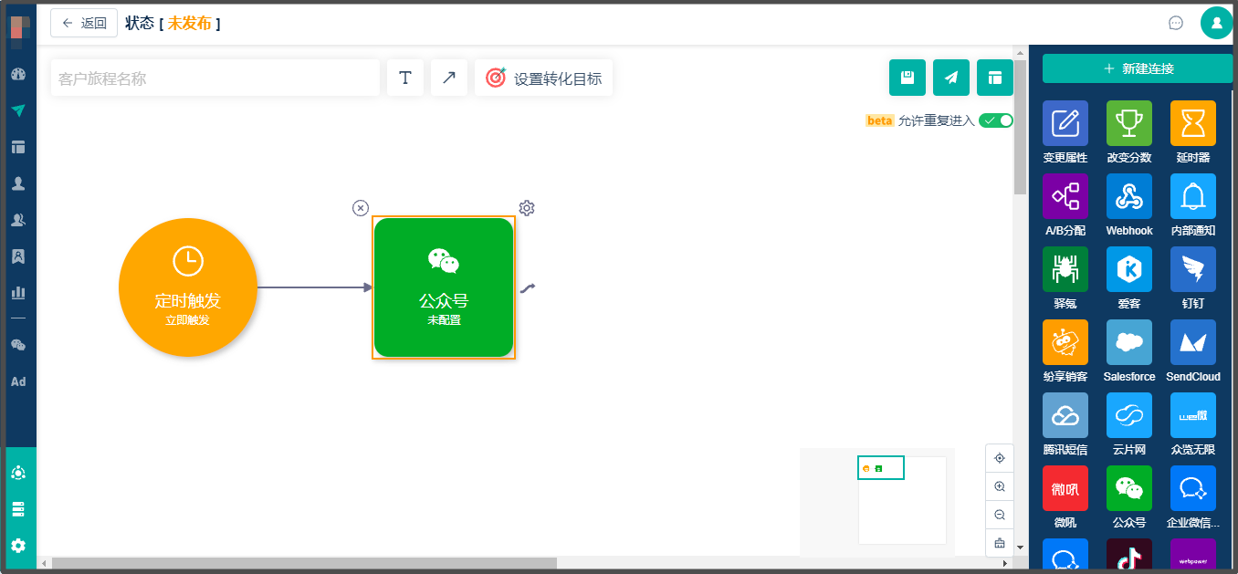Add the 延时器 hourglass connector
Screen dimensions: 1238x574
click(1193, 123)
